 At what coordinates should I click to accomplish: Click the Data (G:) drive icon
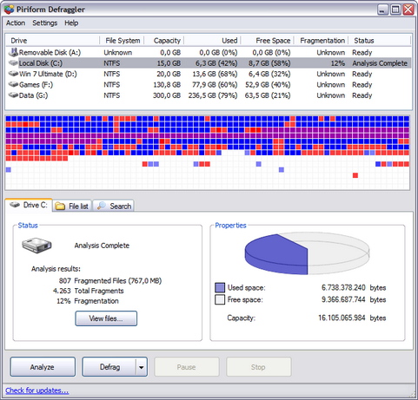[x=13, y=95]
